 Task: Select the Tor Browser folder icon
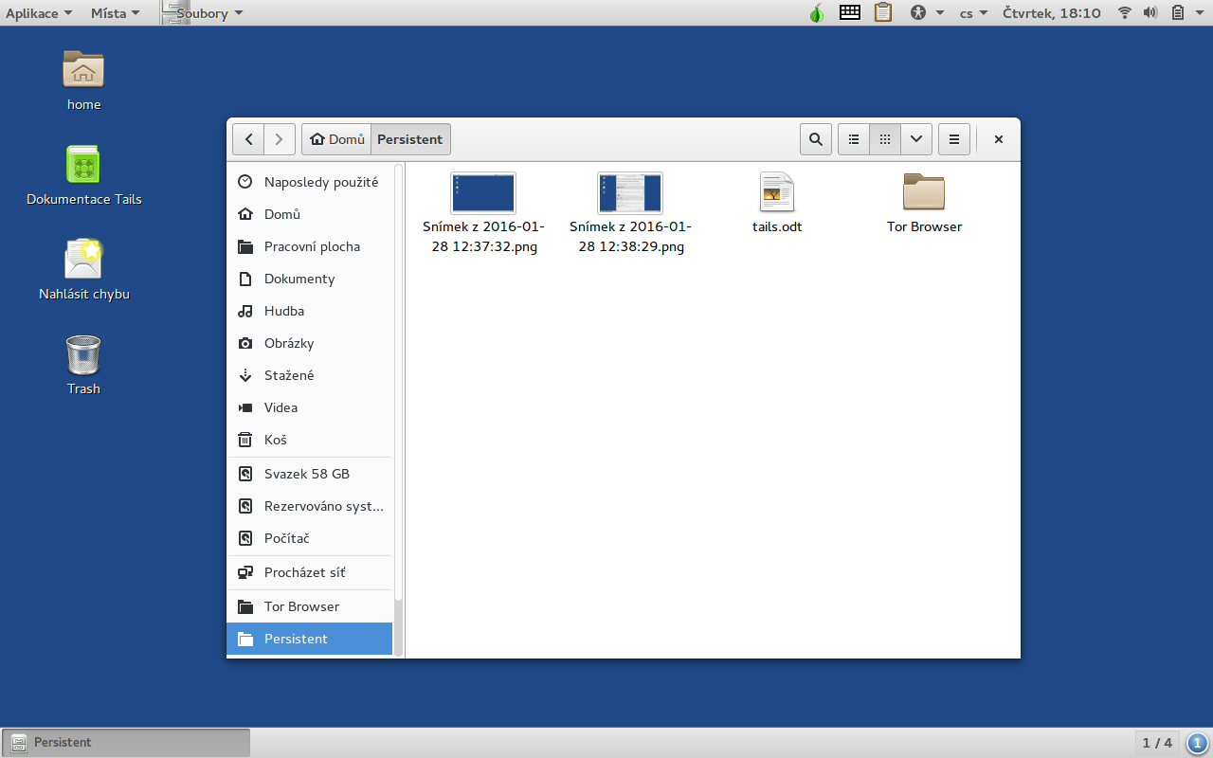point(924,192)
